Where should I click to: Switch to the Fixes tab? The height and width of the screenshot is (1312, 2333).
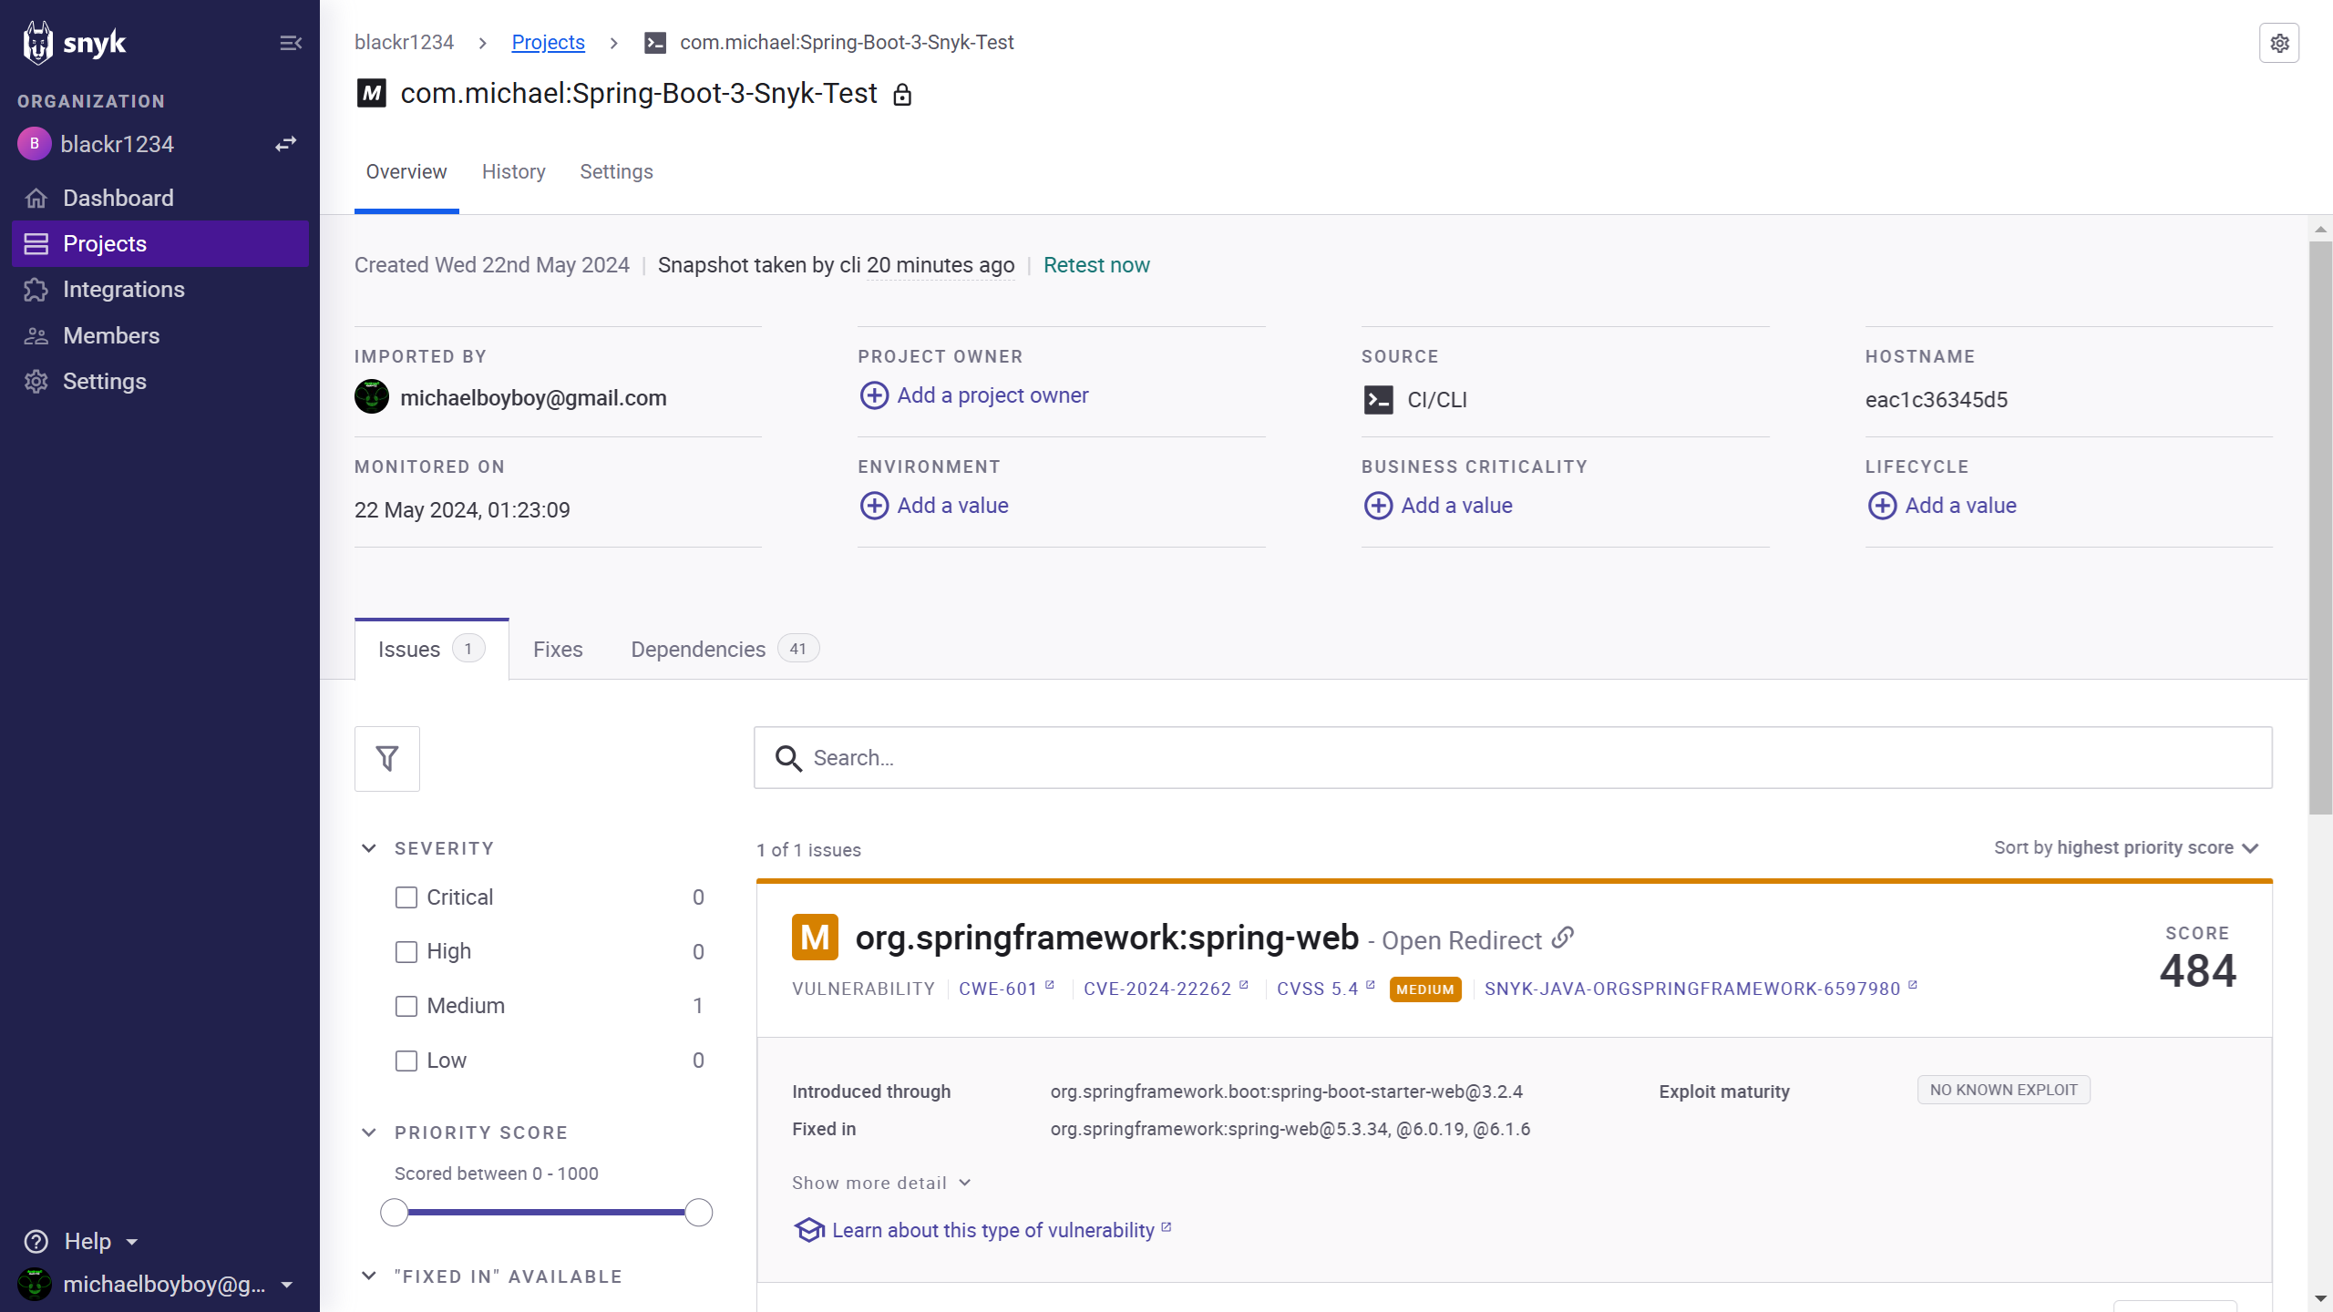click(x=558, y=650)
